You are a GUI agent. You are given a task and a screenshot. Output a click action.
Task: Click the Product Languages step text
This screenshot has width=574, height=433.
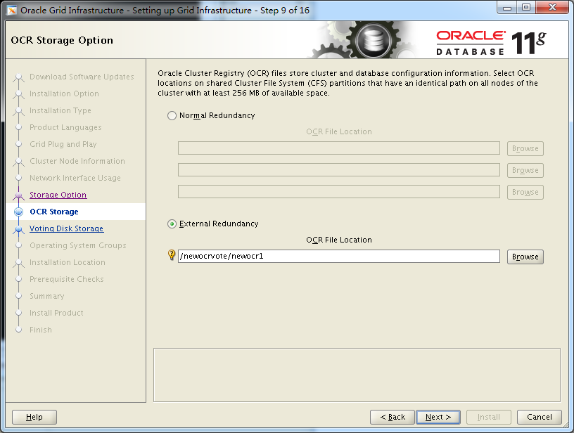point(65,127)
